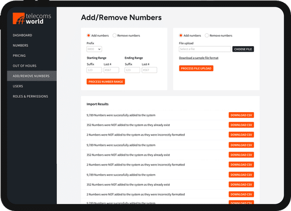Open the Users page
Screen dimensions: 291x211
point(18,86)
